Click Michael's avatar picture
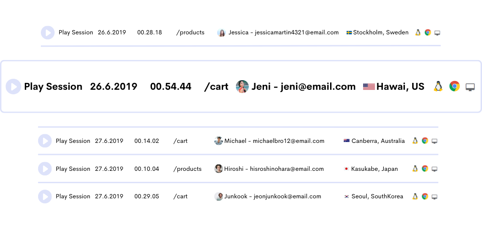The image size is (482, 229). point(219,141)
